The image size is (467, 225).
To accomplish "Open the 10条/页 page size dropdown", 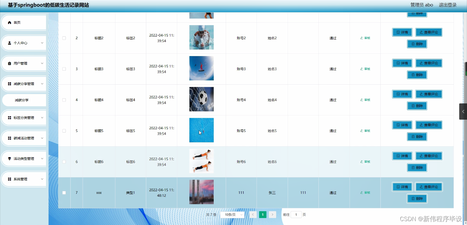I will pos(233,215).
